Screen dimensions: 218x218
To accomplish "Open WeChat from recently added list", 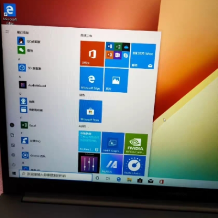I will [26, 50].
